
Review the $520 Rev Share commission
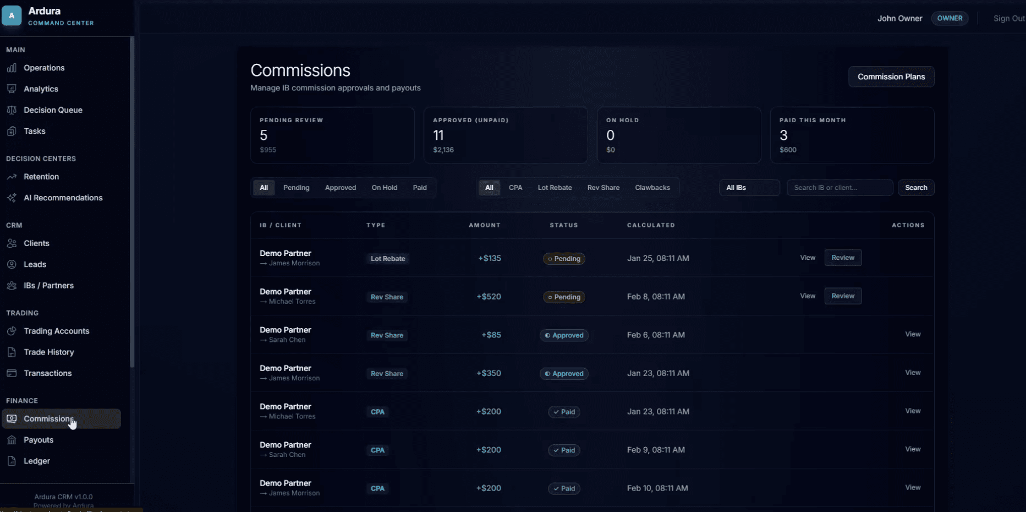tap(843, 296)
